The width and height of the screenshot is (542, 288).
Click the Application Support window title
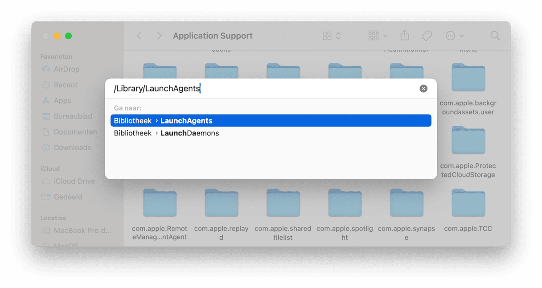pyautogui.click(x=213, y=36)
